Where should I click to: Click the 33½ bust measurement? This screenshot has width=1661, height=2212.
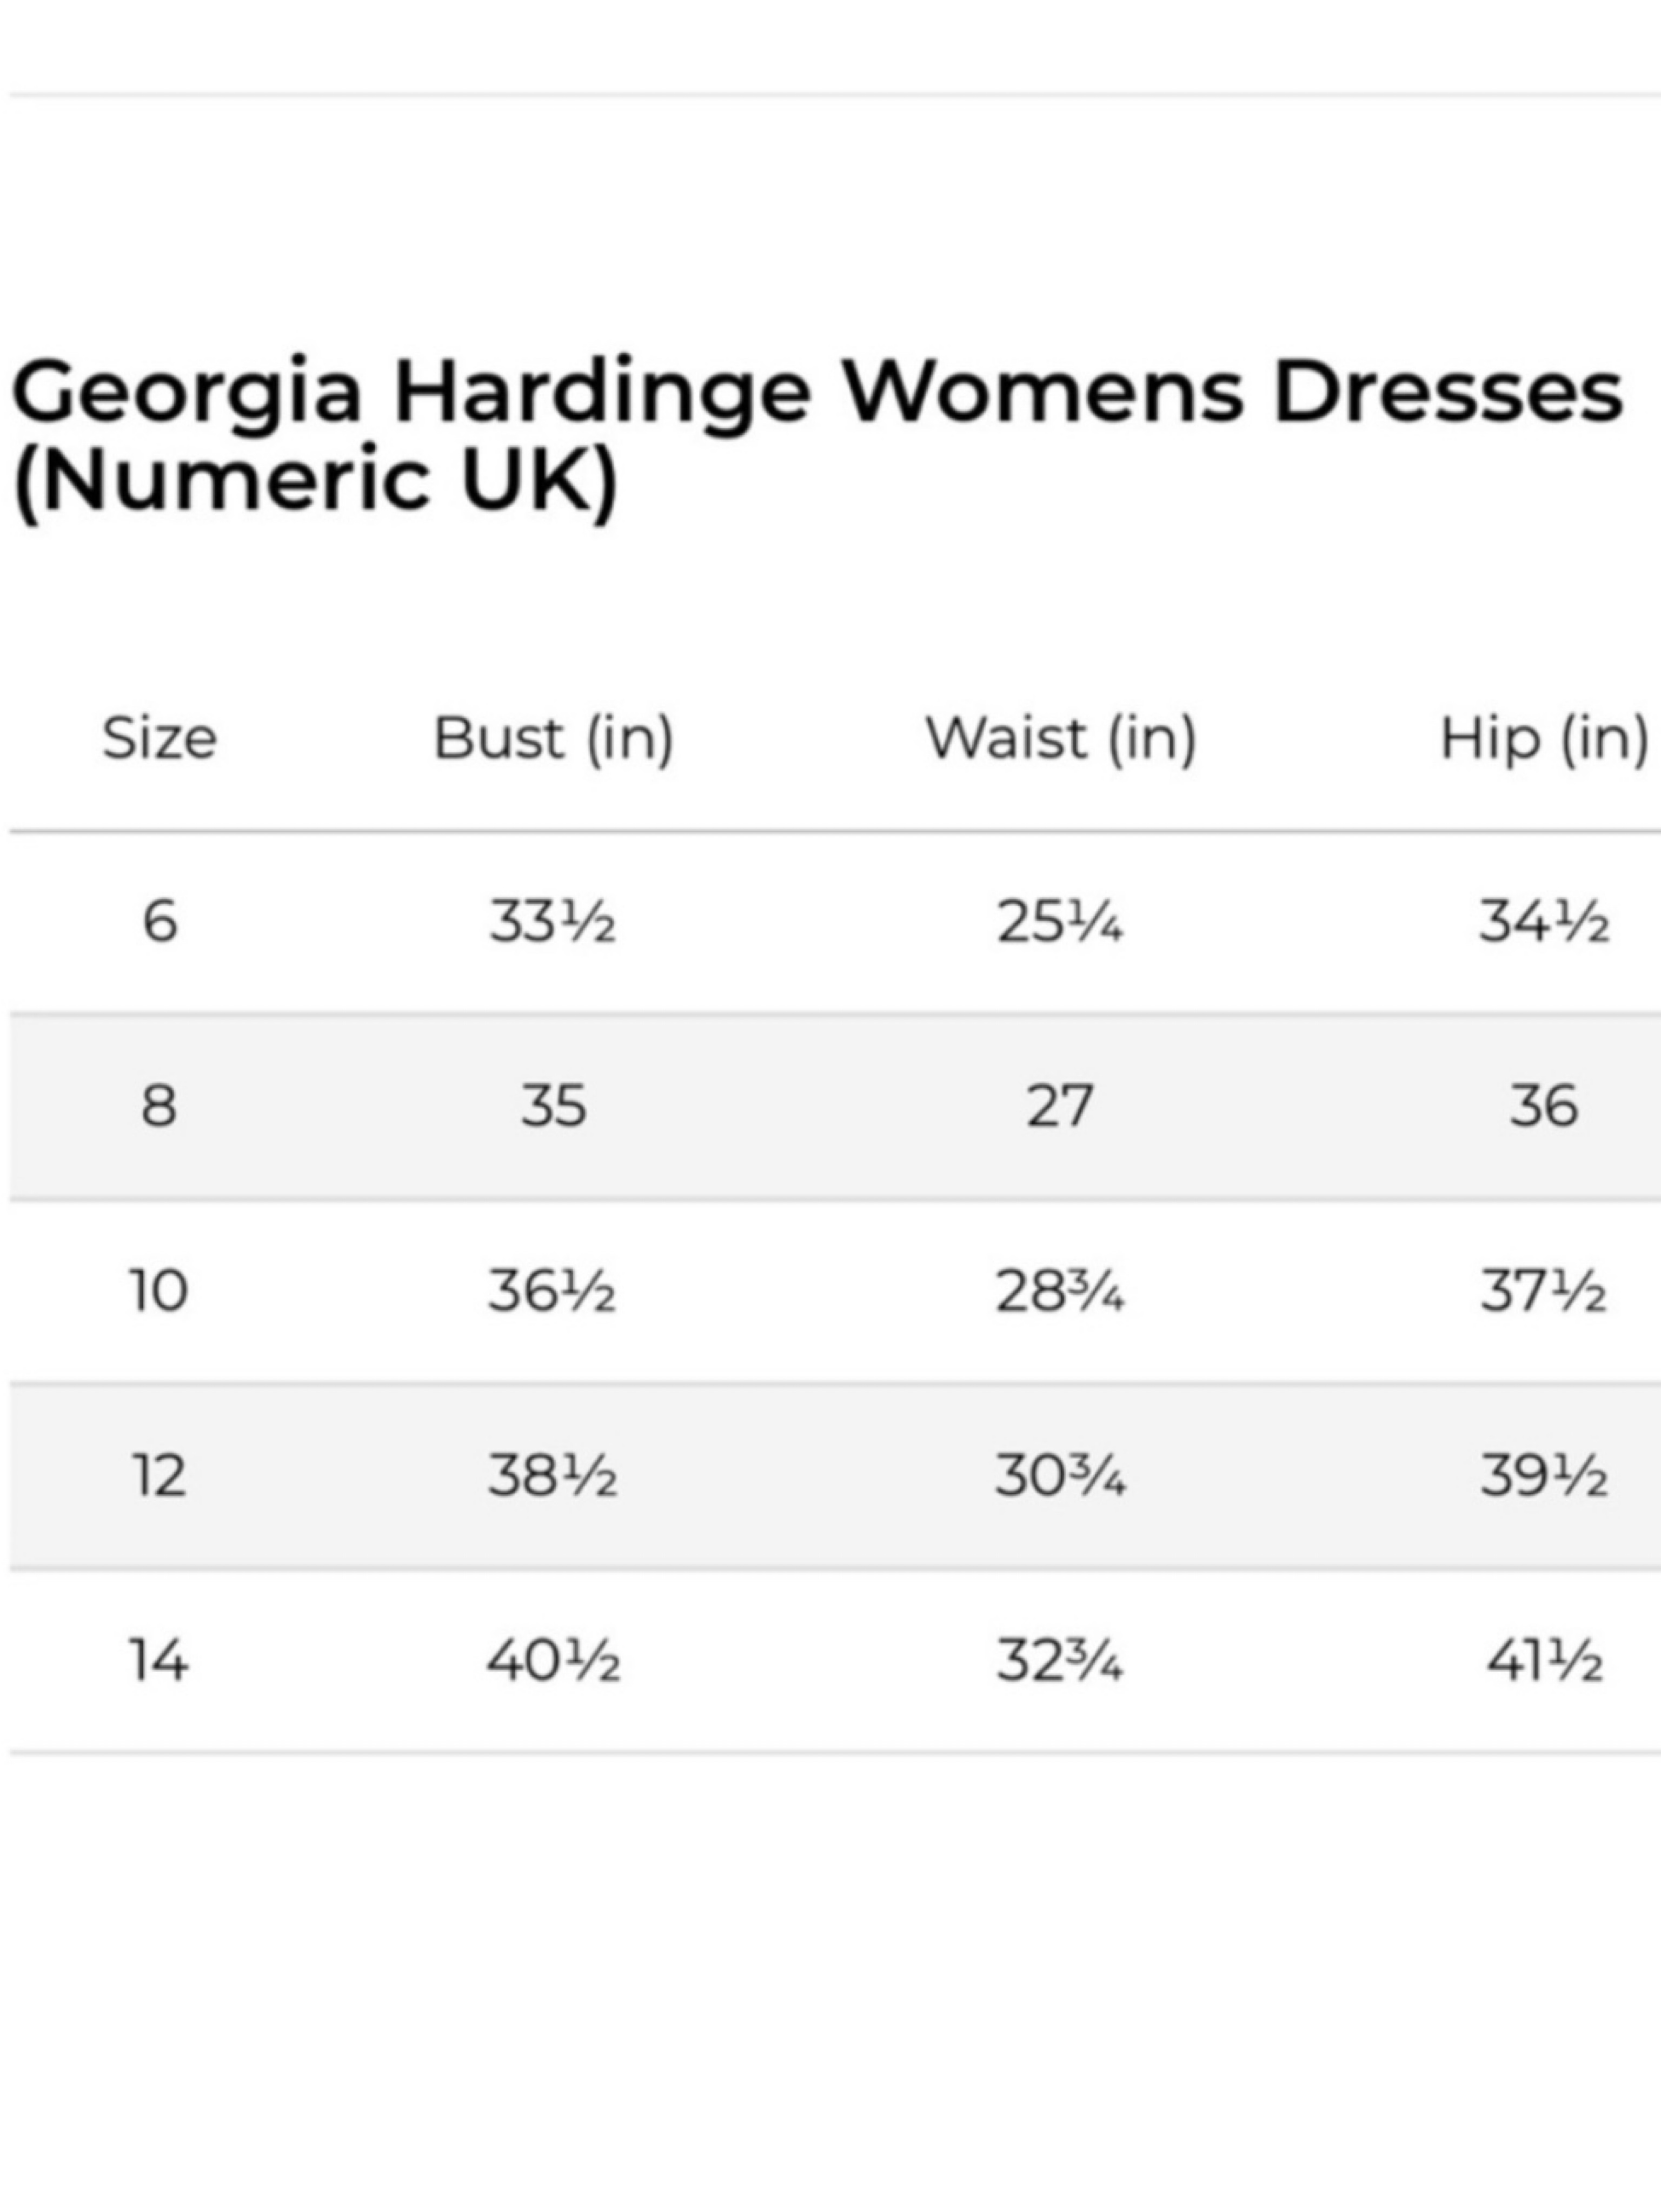[x=552, y=921]
